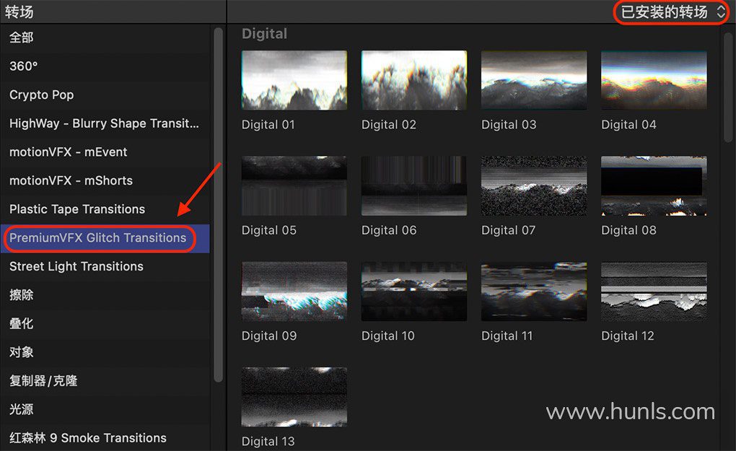
Task: Pick the Digital 12 transition thumbnail
Action: pos(654,292)
